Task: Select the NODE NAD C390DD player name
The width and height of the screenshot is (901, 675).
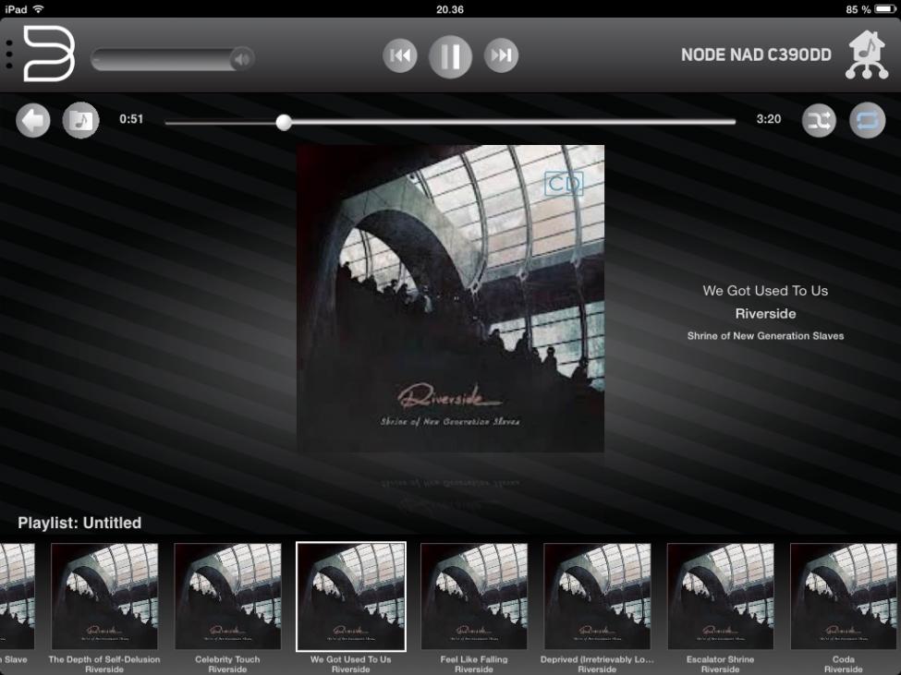Action: coord(756,55)
